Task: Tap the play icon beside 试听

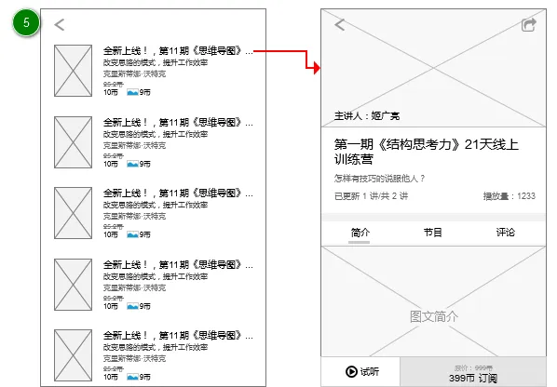Action: point(351,371)
